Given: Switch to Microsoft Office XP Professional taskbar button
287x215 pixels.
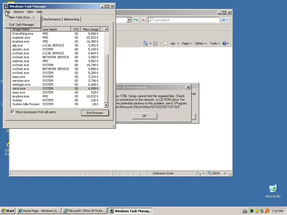Looking at the screenshot, I should click(x=85, y=211).
